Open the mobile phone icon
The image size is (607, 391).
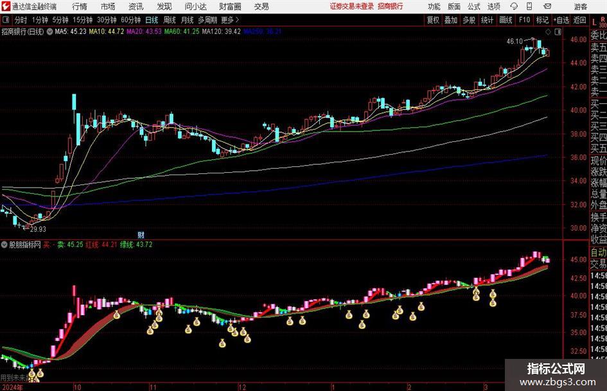[529, 6]
